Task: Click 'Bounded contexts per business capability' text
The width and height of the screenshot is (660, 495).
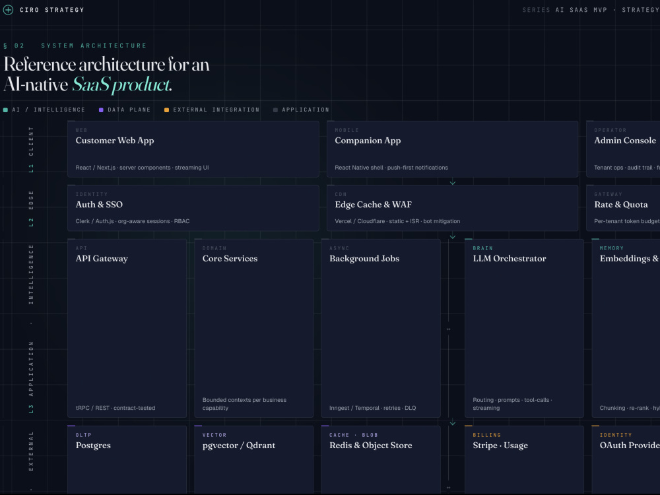Action: pos(244,404)
